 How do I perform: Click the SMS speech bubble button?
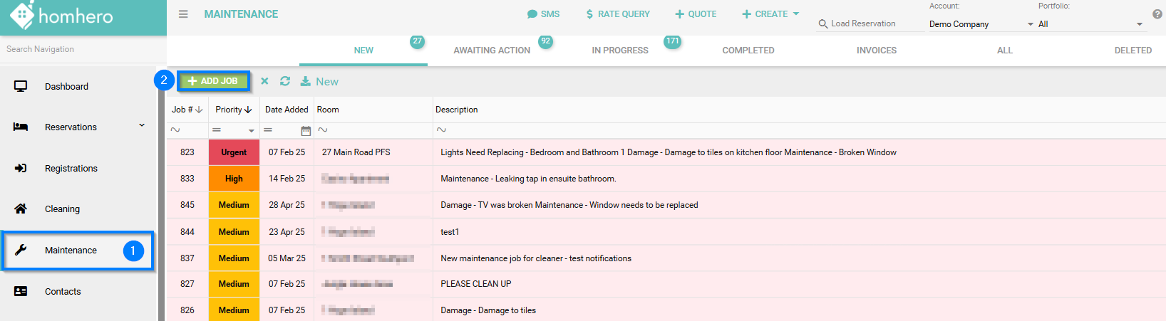click(543, 14)
